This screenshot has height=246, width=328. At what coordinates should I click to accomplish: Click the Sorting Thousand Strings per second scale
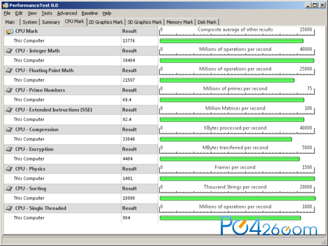click(237, 188)
